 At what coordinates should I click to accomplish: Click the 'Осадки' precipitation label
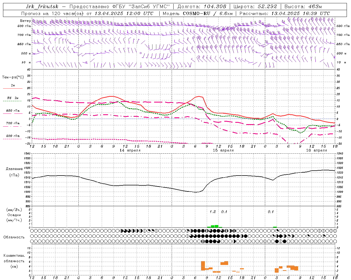tap(14, 215)
